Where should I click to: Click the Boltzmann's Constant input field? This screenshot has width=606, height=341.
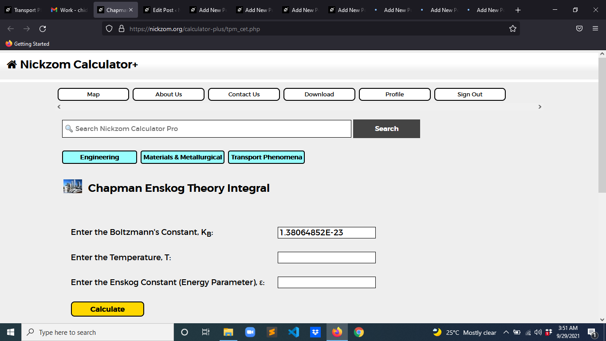pyautogui.click(x=327, y=233)
